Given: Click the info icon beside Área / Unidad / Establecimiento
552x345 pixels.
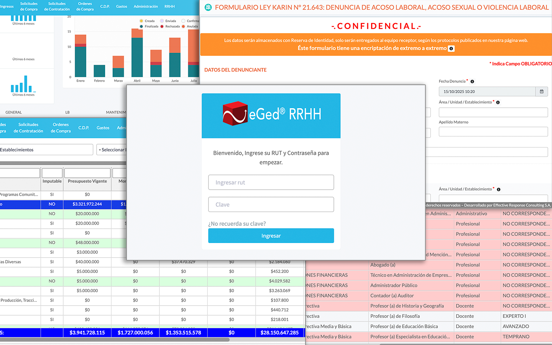Looking at the screenshot, I should pos(498,102).
